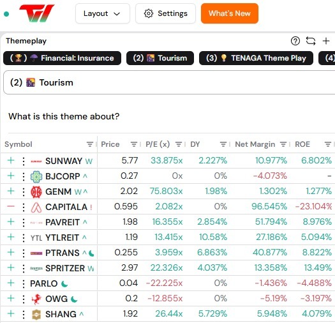Click the YTLREIT symbol name
The height and width of the screenshot is (323, 335).
[62, 237]
